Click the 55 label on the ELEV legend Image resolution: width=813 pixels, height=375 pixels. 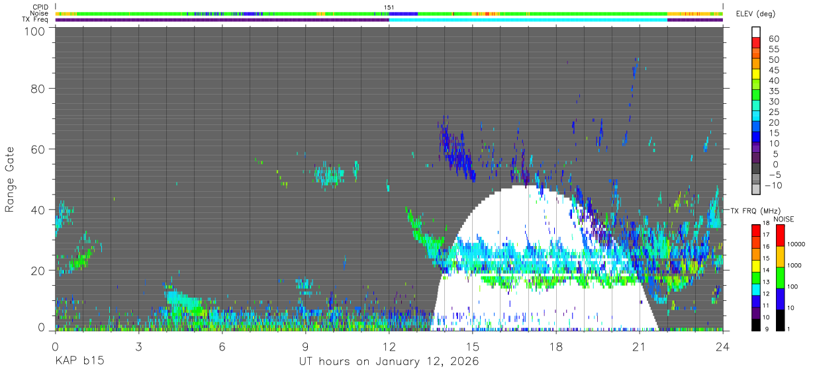point(773,49)
